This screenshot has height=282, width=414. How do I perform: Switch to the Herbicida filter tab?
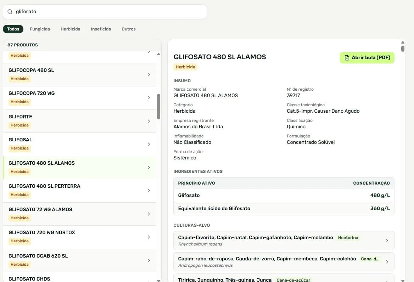pos(71,29)
